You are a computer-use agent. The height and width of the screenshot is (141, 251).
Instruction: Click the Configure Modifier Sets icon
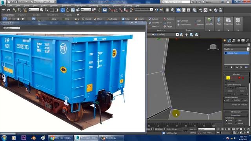(246, 67)
